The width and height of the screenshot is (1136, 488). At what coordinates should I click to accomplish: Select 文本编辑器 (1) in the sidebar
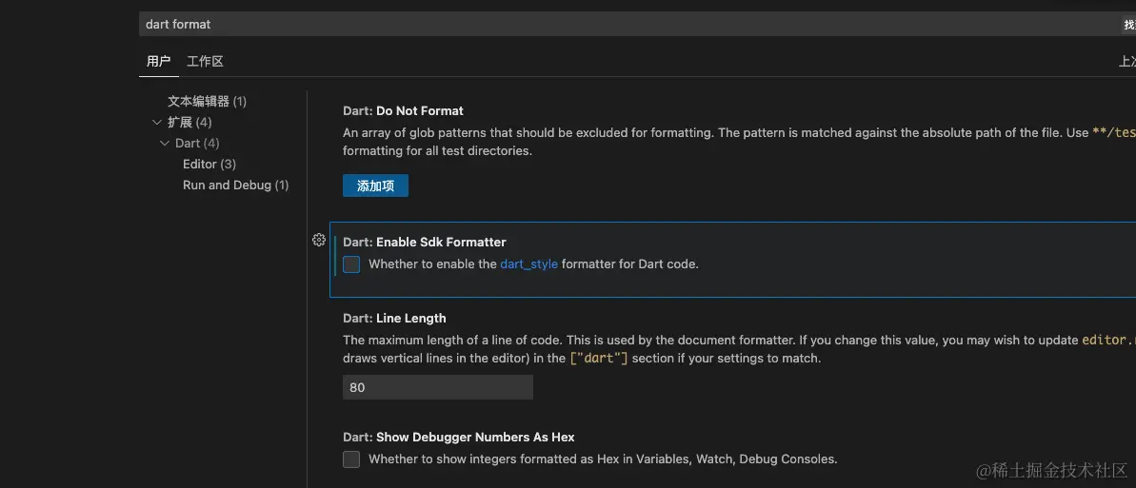coord(207,102)
